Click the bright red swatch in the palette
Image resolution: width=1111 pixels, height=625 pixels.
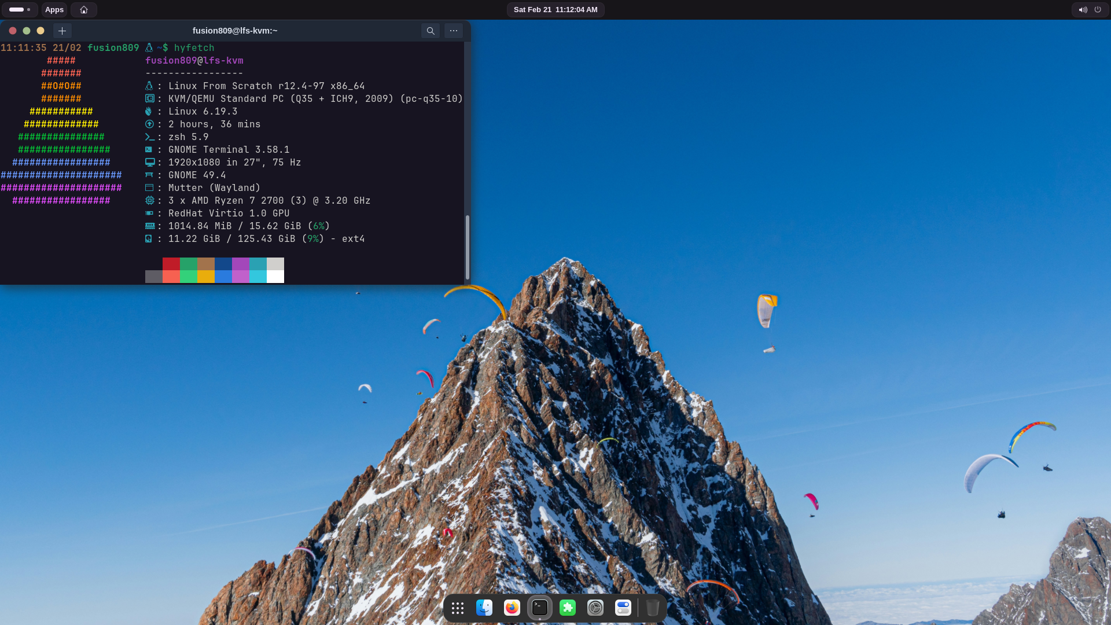click(x=171, y=277)
